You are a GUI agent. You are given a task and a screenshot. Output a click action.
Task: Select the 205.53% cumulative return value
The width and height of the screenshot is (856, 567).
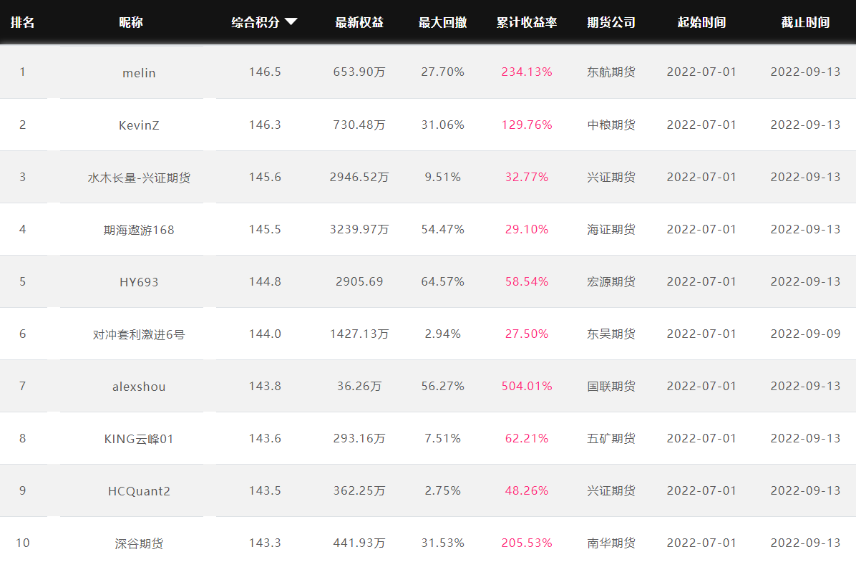[x=527, y=543]
